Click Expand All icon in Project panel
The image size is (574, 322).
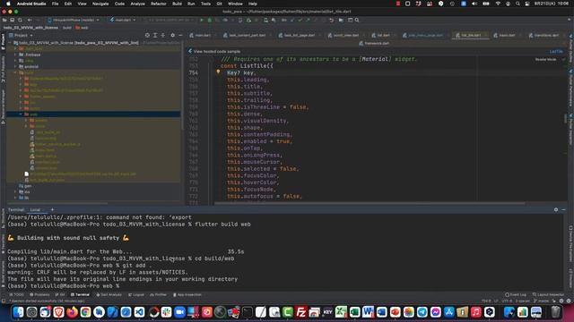point(155,36)
